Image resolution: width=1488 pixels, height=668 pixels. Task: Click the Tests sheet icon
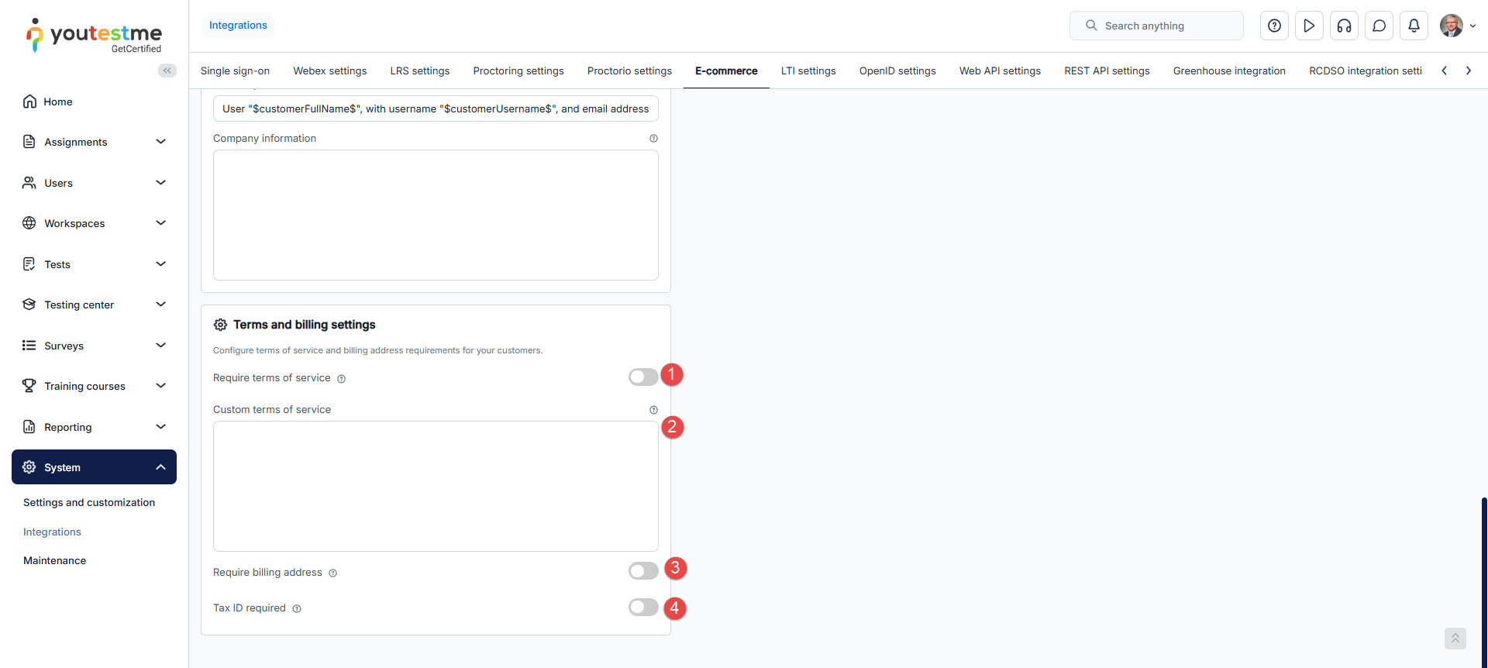[29, 264]
